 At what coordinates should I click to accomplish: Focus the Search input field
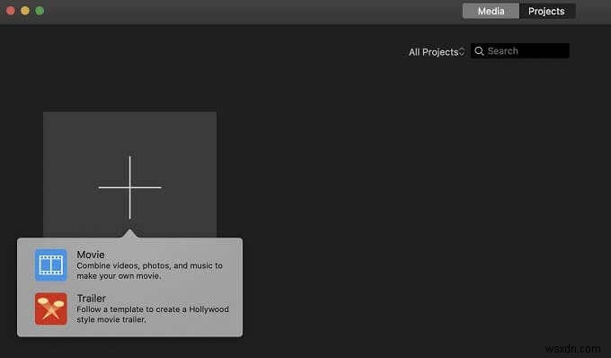pos(520,51)
